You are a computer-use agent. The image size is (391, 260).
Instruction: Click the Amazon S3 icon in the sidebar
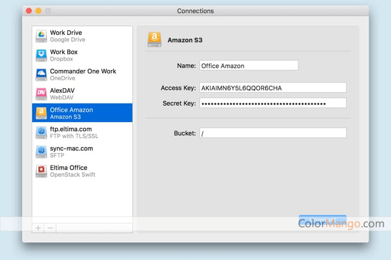(x=41, y=113)
